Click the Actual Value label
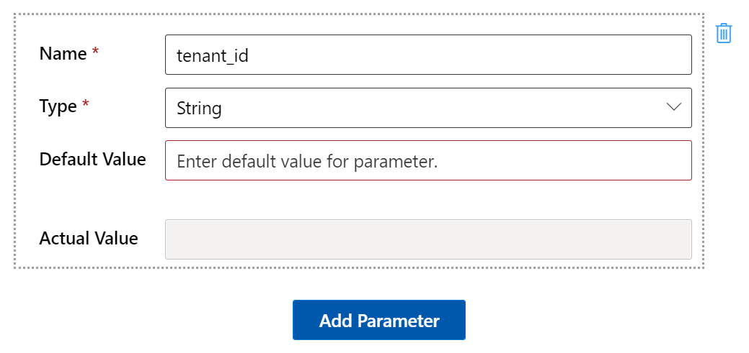Screen dimensions: 749x353 [89, 238]
